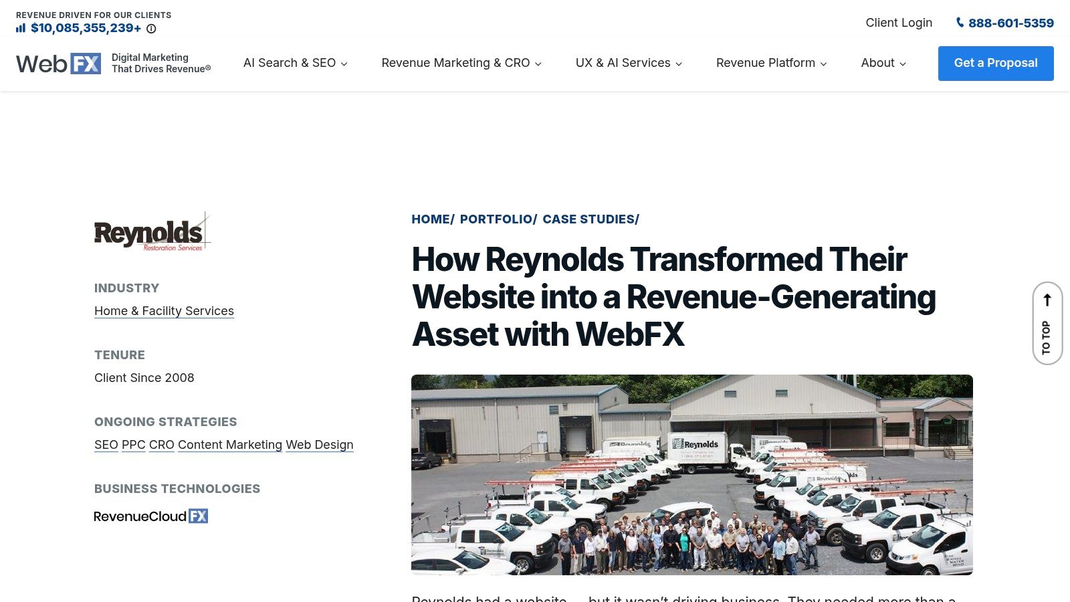Open the Content Marketing strategy link

(230, 445)
